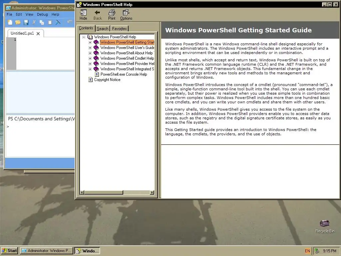Open PowerShell.exe Console Help topic
This screenshot has height=256, width=341.
click(124, 74)
